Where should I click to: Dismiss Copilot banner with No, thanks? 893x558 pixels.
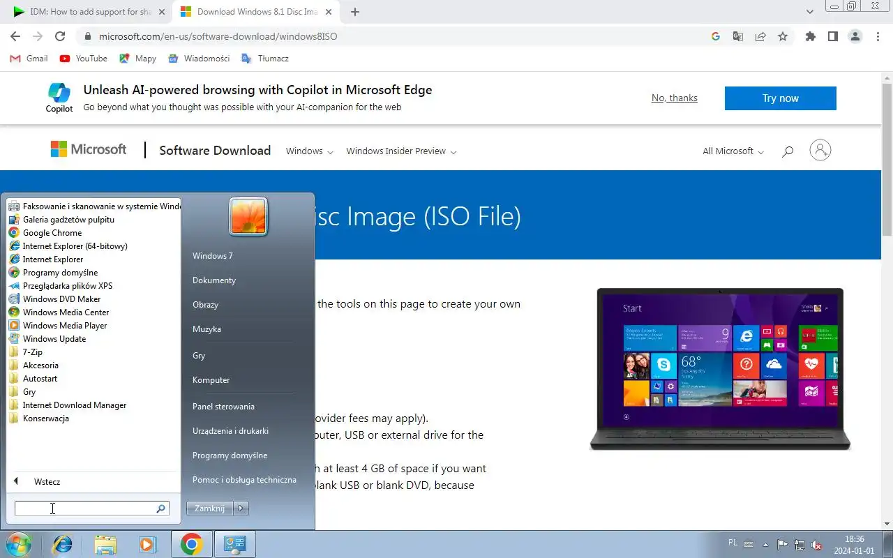pyautogui.click(x=674, y=98)
